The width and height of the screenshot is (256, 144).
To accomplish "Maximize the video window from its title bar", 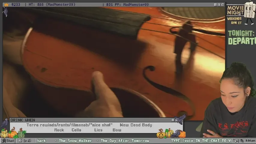I will click(x=219, y=4).
